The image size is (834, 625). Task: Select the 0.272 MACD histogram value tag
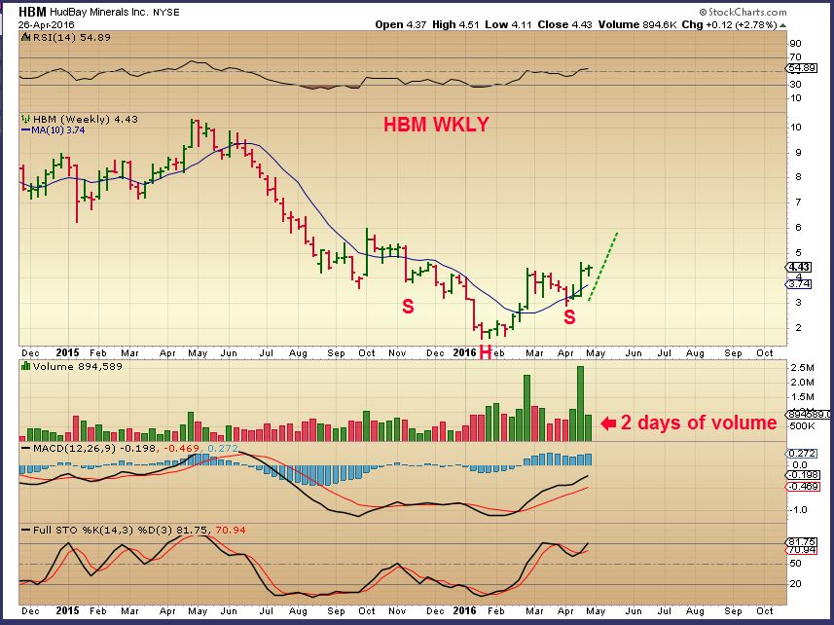799,454
